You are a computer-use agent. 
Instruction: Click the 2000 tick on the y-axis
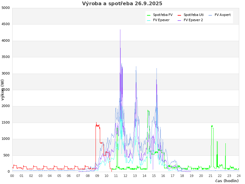tap(6, 106)
